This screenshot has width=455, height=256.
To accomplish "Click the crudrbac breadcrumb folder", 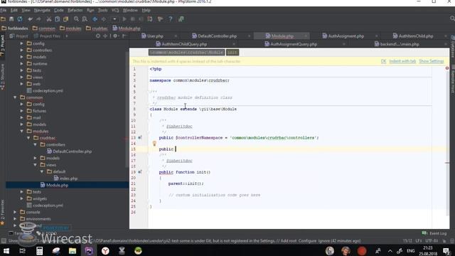I will tap(97, 28).
